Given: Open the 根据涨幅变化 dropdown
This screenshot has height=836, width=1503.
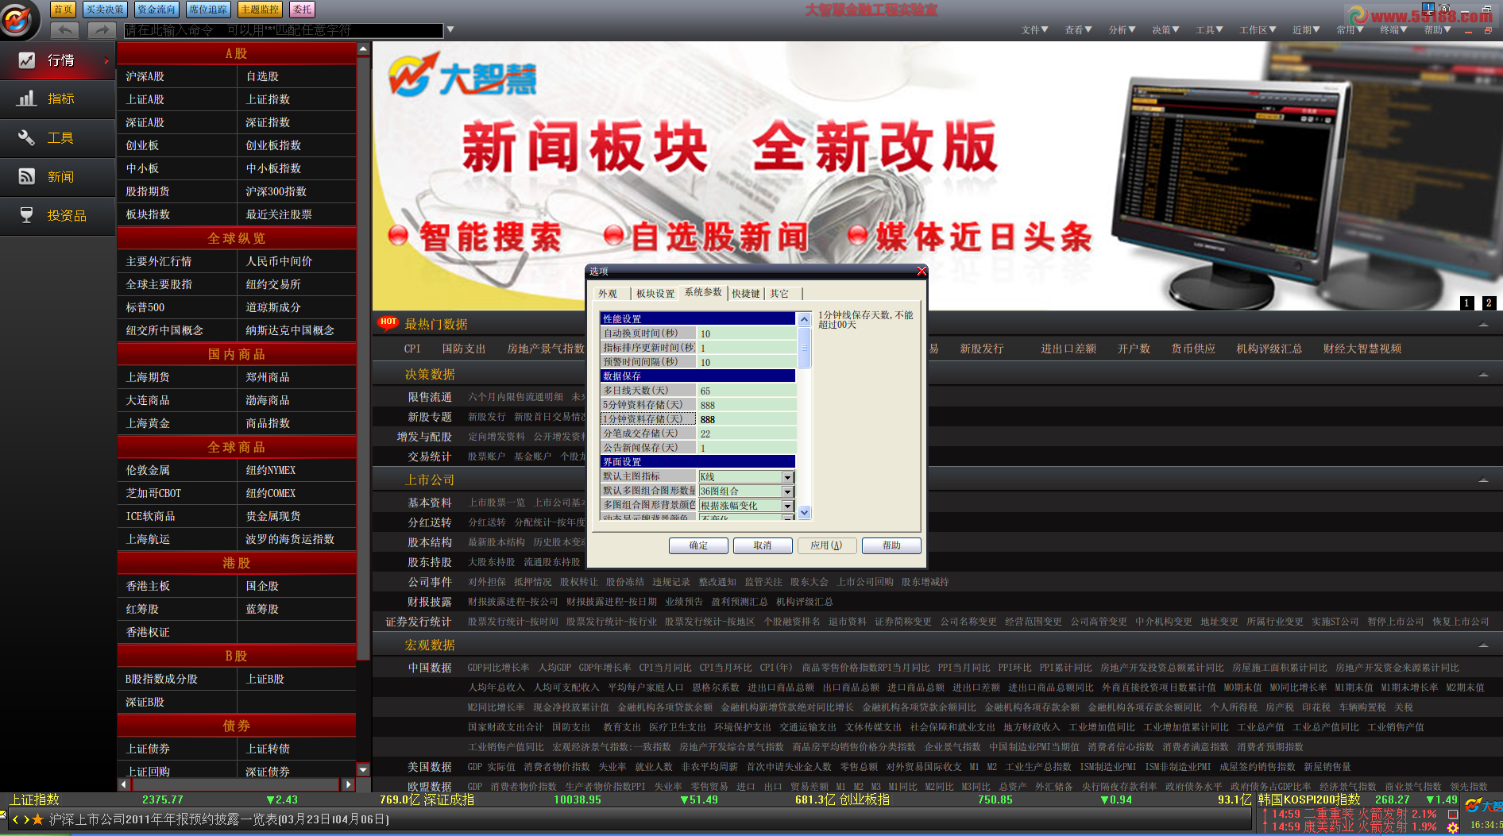Looking at the screenshot, I should point(787,506).
